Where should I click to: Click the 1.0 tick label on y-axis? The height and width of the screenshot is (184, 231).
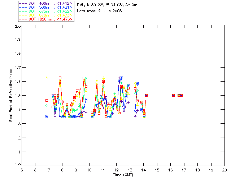point(17,165)
